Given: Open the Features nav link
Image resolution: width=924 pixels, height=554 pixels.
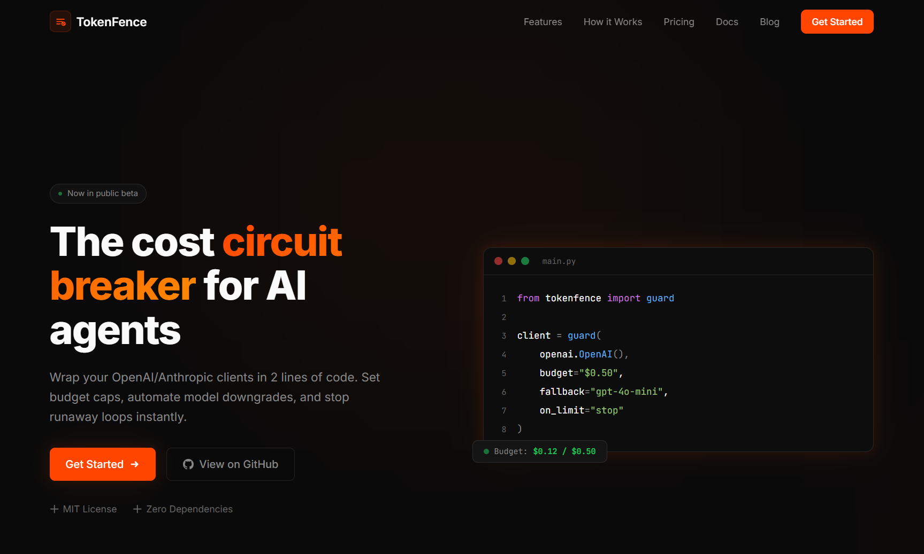Looking at the screenshot, I should [x=543, y=22].
